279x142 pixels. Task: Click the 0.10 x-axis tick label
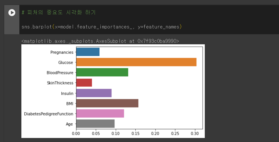[116, 133]
